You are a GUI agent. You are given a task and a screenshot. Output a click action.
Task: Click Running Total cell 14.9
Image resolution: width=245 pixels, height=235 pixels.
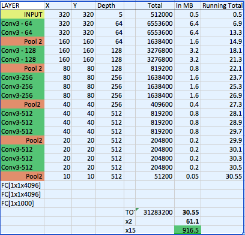tap(222, 41)
